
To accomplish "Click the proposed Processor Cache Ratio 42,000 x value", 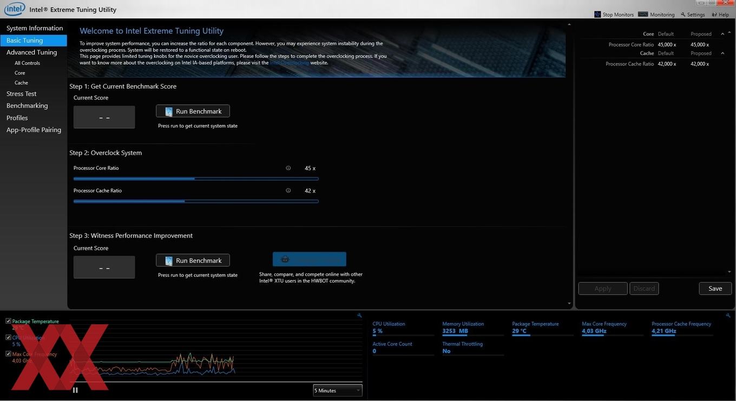I will click(x=700, y=64).
